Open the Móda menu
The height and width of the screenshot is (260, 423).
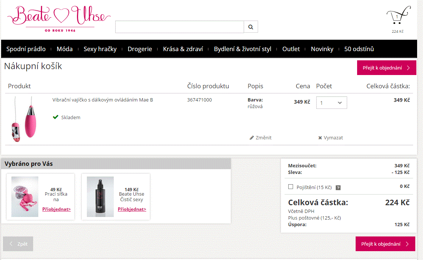click(64, 49)
